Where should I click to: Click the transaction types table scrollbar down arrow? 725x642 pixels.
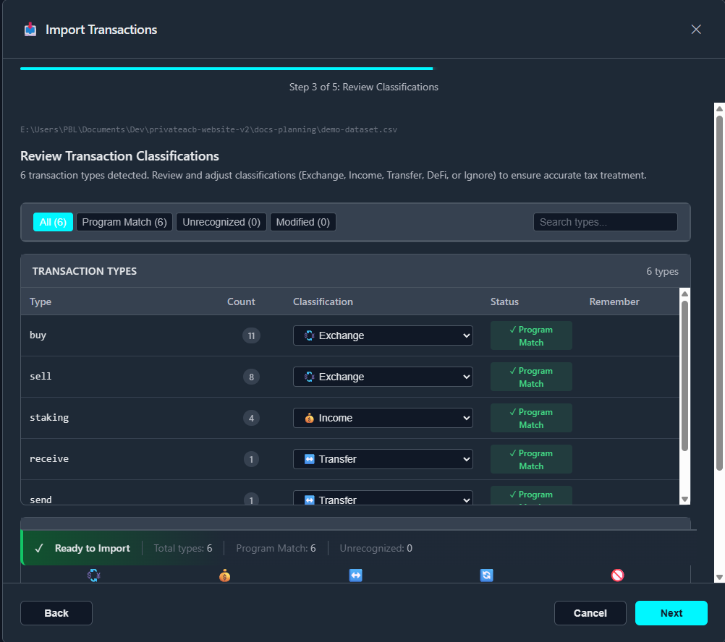[x=684, y=500]
